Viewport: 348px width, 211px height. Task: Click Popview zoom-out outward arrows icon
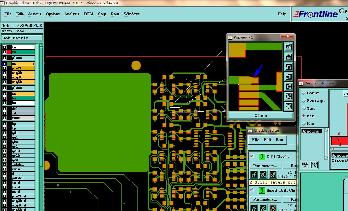[288, 106]
